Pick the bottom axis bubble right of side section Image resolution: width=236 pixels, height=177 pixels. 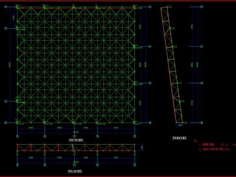[202, 122]
